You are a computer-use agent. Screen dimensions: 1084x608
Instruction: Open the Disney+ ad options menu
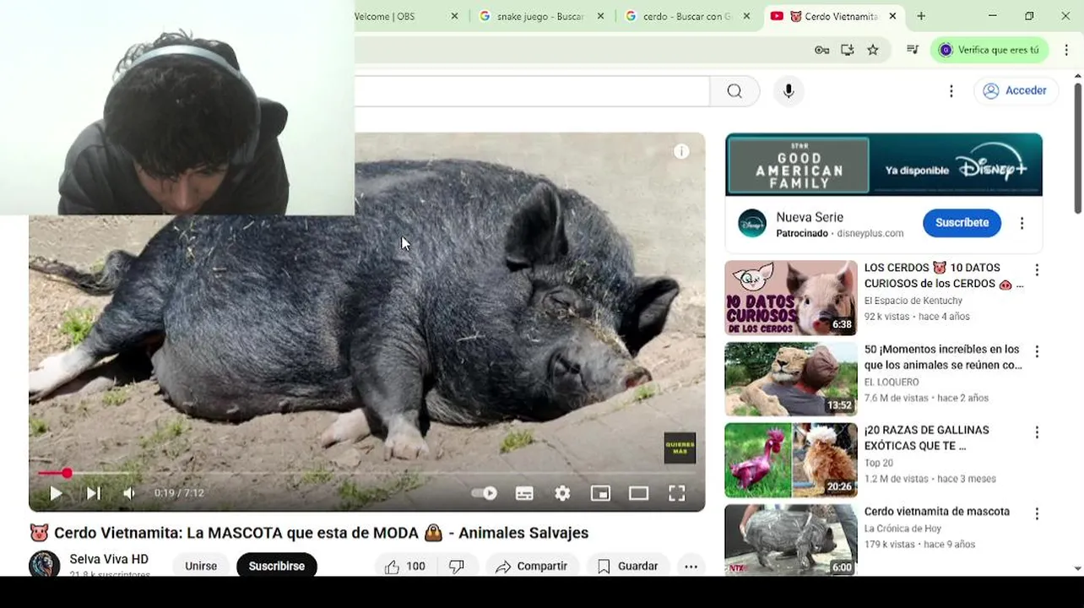[x=1022, y=224]
